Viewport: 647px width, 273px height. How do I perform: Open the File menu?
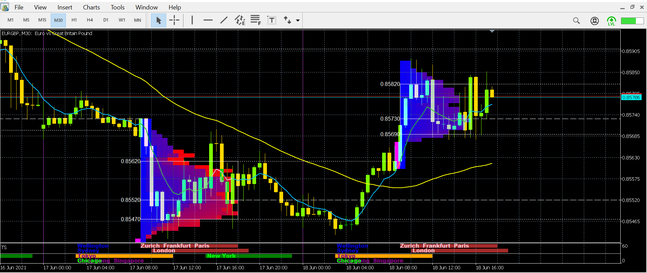click(x=19, y=7)
